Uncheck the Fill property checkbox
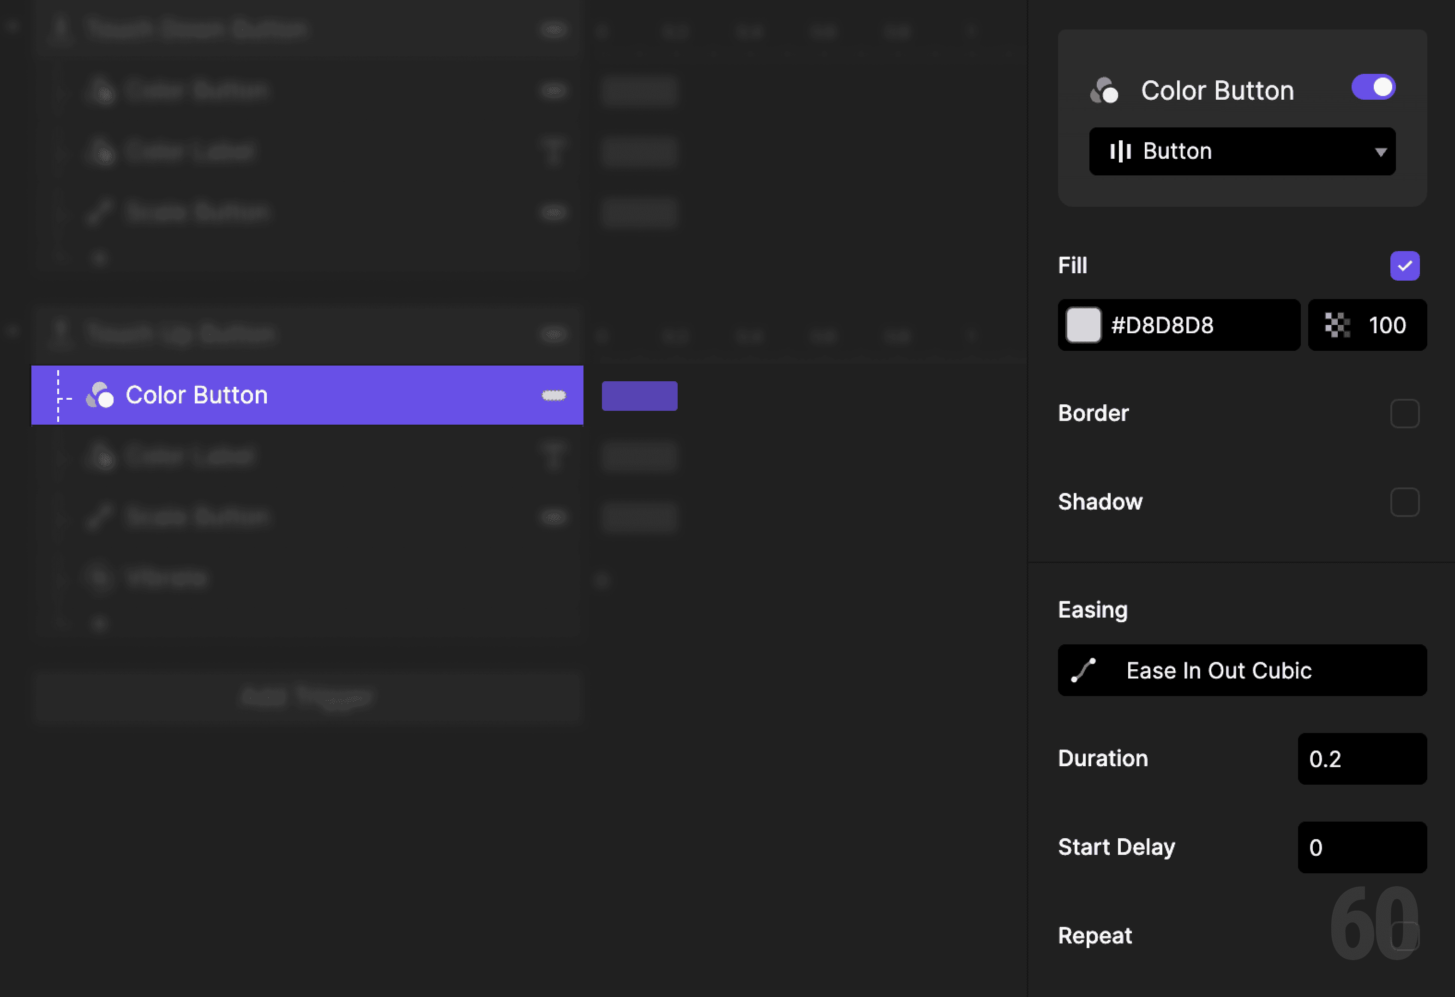The height and width of the screenshot is (997, 1455). point(1406,265)
